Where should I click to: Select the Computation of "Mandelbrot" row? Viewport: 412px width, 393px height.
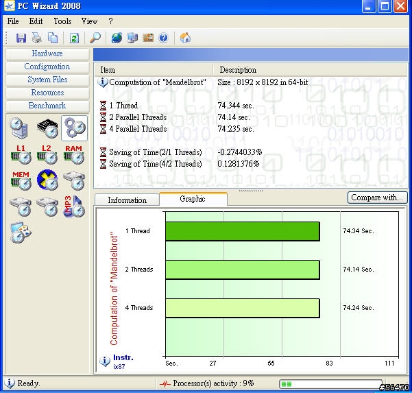tap(250, 82)
